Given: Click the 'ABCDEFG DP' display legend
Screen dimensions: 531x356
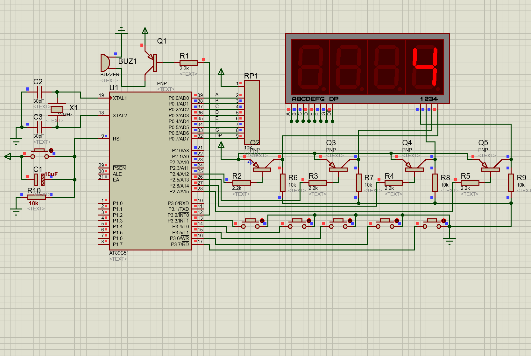Looking at the screenshot, I should click(x=315, y=99).
